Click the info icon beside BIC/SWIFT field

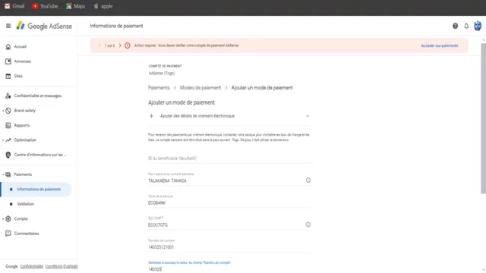click(308, 224)
